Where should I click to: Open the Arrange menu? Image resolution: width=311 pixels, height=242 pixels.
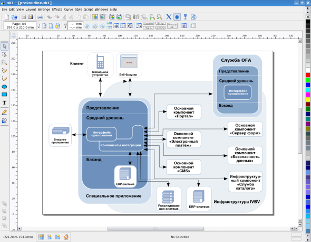pos(44,10)
